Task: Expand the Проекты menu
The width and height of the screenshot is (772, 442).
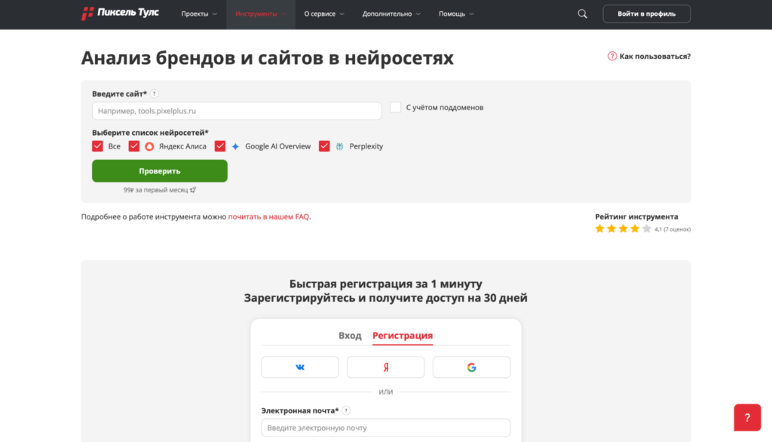Action: coord(199,14)
